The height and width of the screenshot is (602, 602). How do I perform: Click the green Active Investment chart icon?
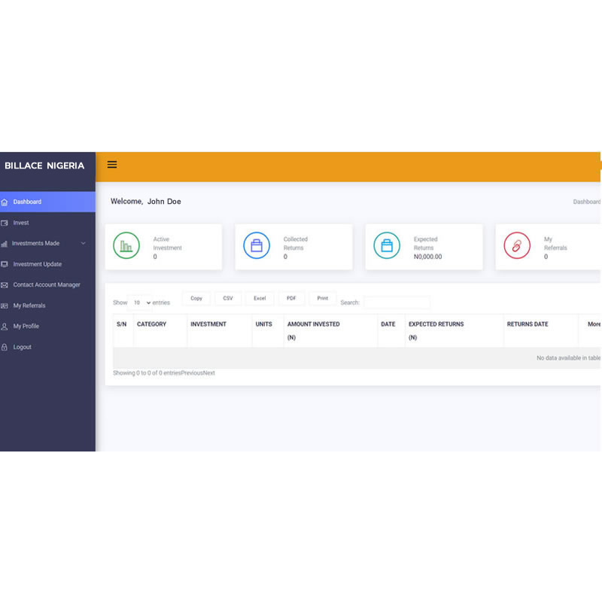tap(126, 246)
